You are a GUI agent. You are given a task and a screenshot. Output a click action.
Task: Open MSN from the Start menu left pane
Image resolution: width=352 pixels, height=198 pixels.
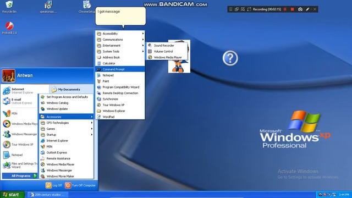[x=10, y=113]
